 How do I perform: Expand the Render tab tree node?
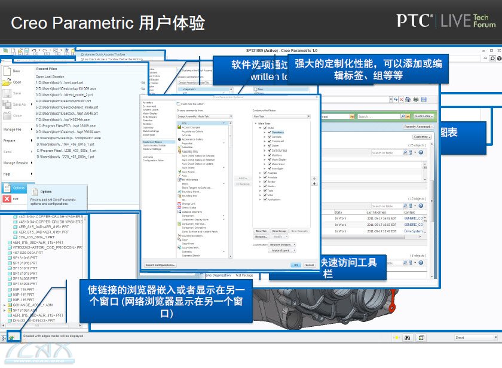pos(261,182)
